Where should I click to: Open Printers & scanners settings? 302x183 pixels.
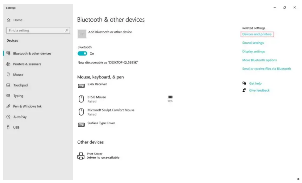pos(27,64)
